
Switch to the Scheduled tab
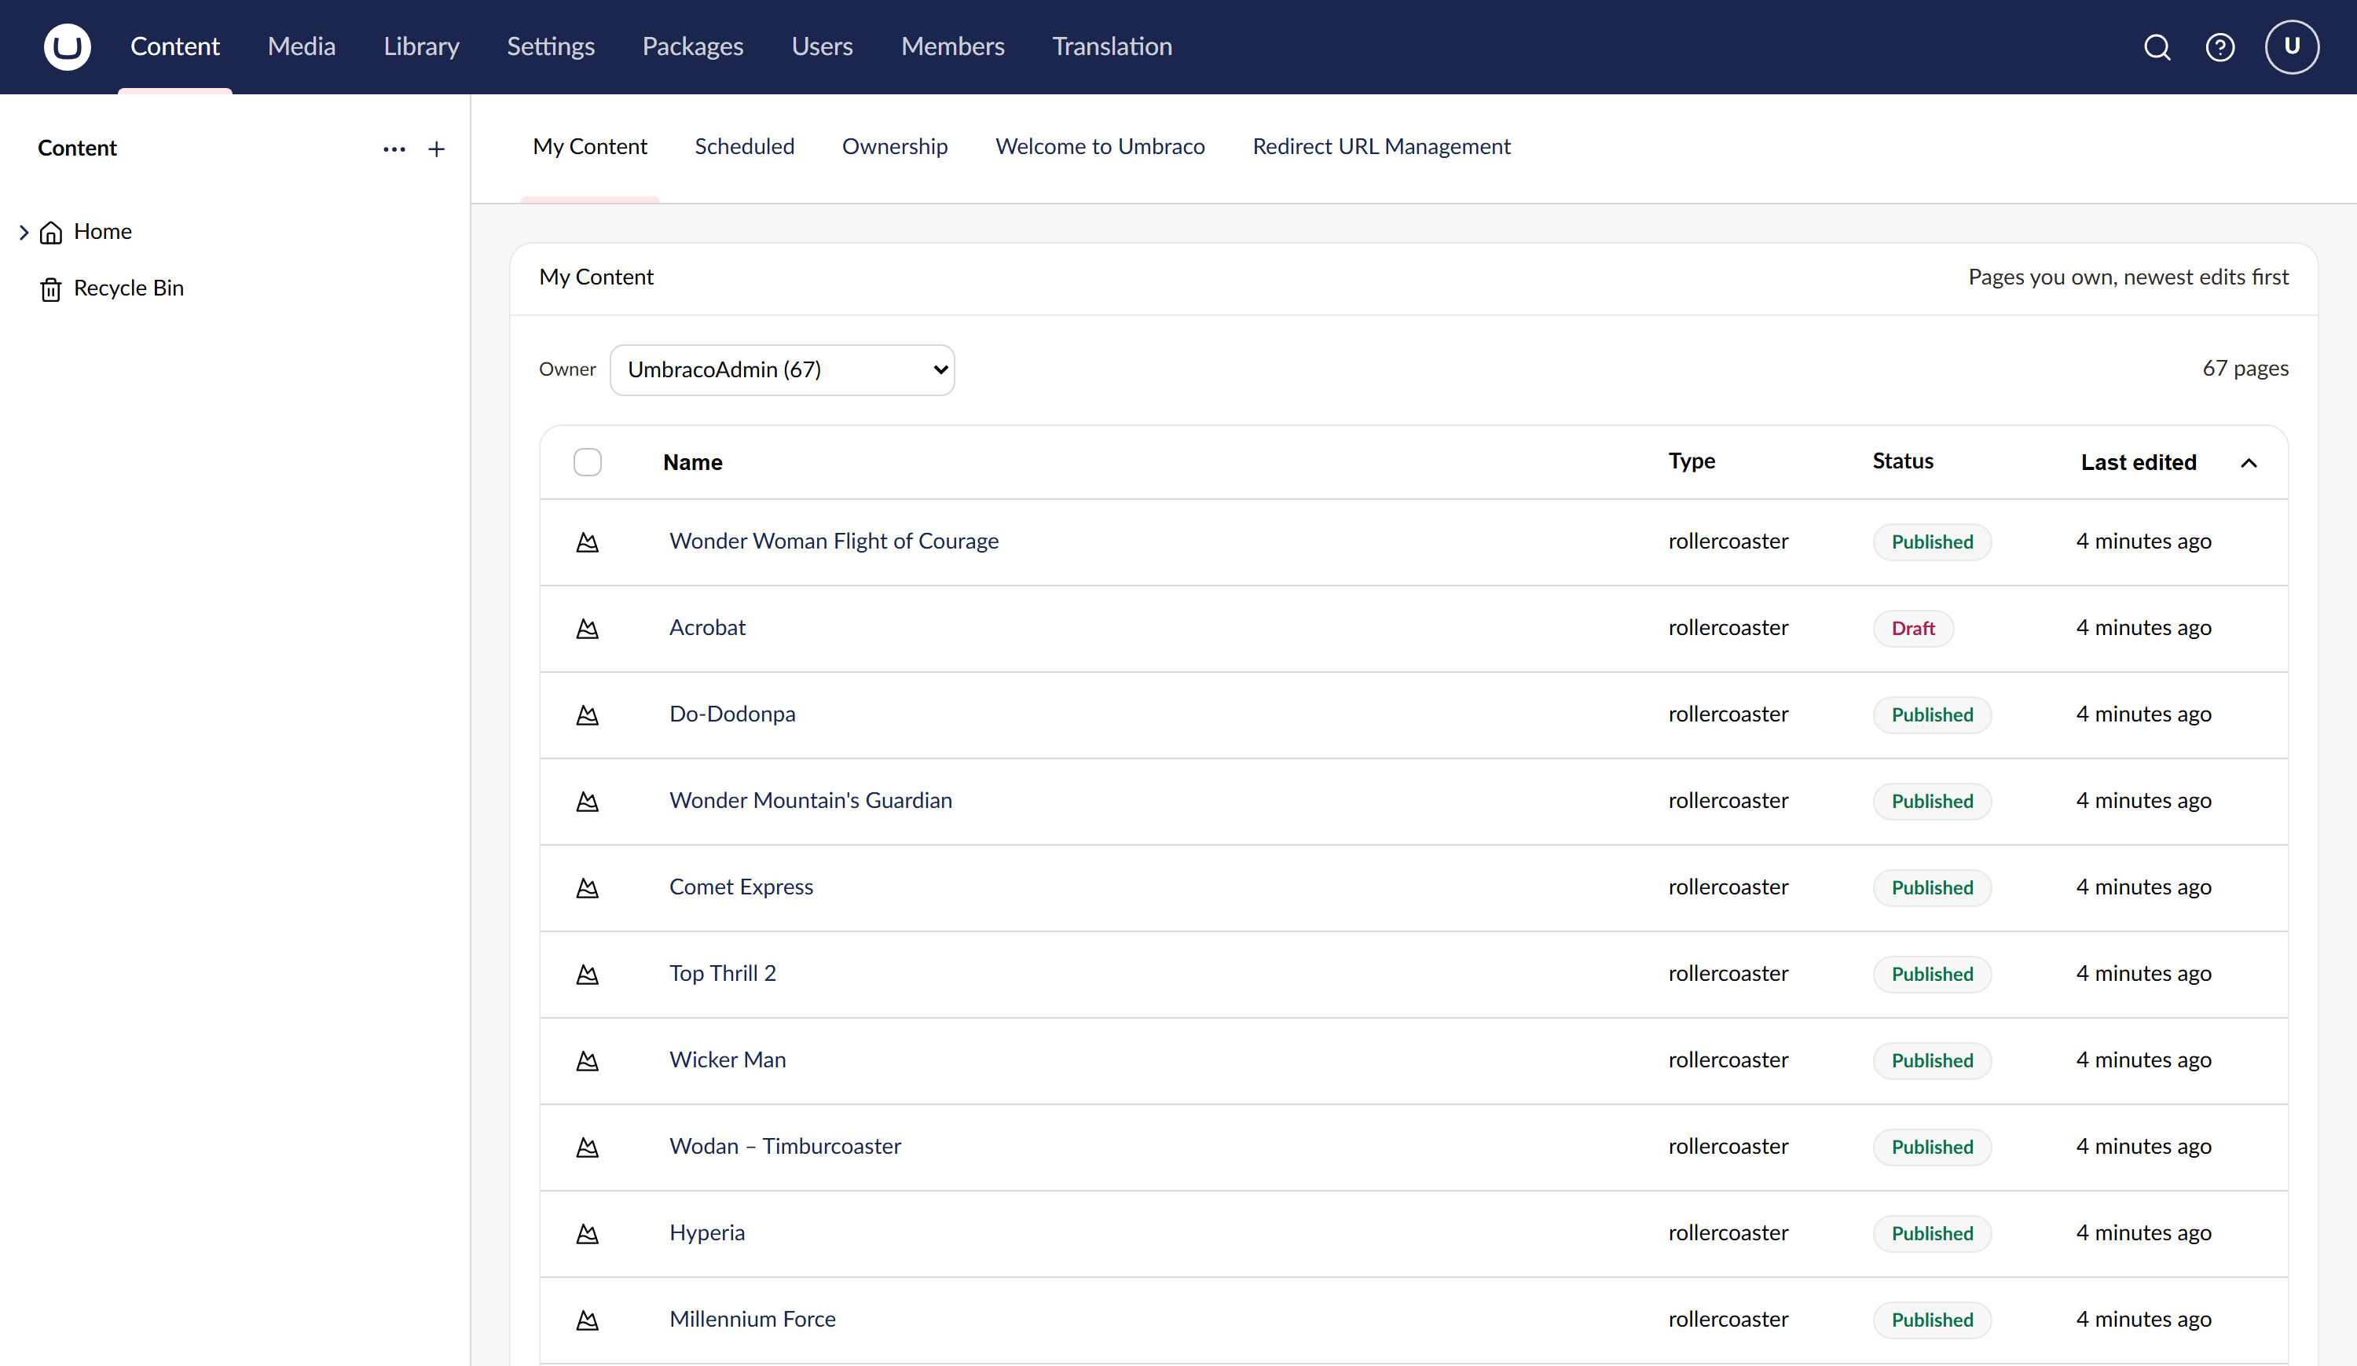tap(745, 147)
